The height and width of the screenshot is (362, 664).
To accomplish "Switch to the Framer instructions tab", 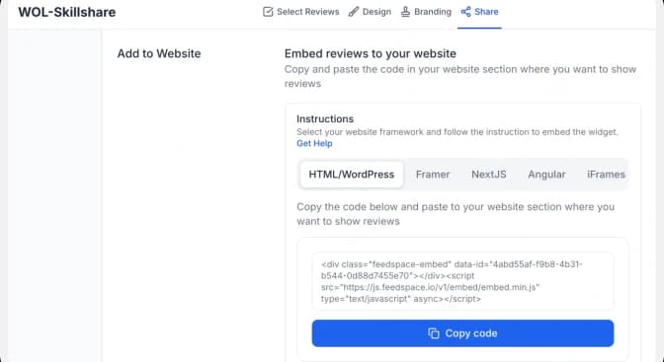I will pyautogui.click(x=433, y=175).
